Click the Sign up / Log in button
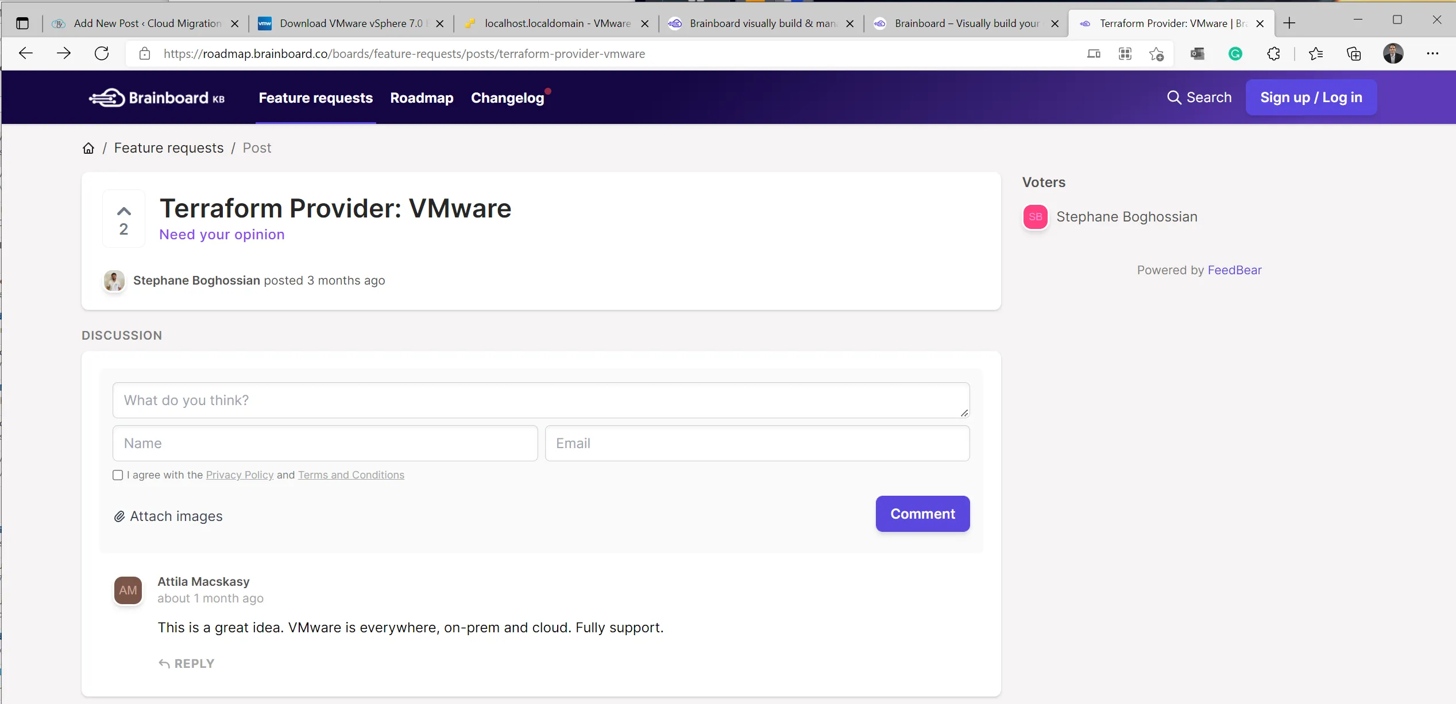Screen dimensions: 1456x704 point(1311,98)
